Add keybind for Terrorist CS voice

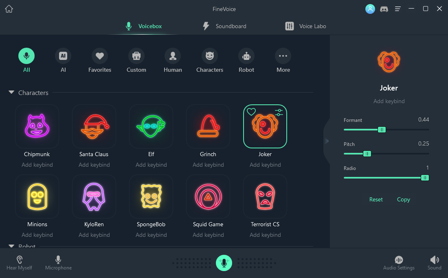(265, 235)
